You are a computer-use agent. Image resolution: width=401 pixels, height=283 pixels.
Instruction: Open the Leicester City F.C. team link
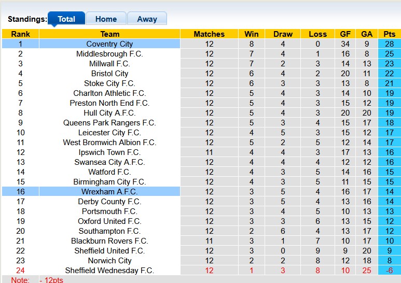point(109,133)
